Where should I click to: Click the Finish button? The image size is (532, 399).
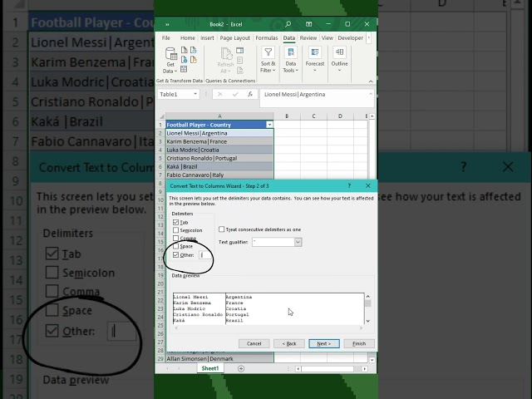point(359,343)
